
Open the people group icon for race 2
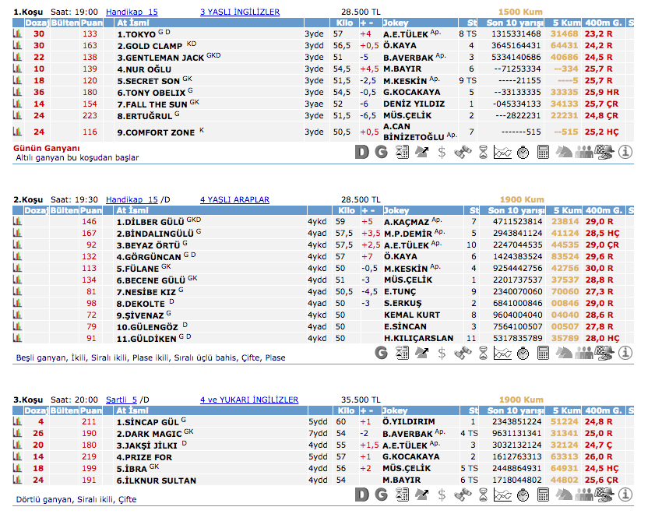[x=584, y=353]
